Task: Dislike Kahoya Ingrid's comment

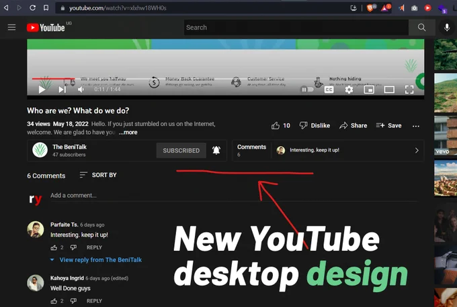Action: coord(73,301)
